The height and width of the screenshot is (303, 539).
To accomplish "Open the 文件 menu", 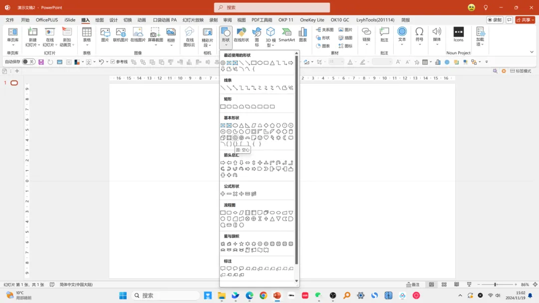I will (9, 20).
